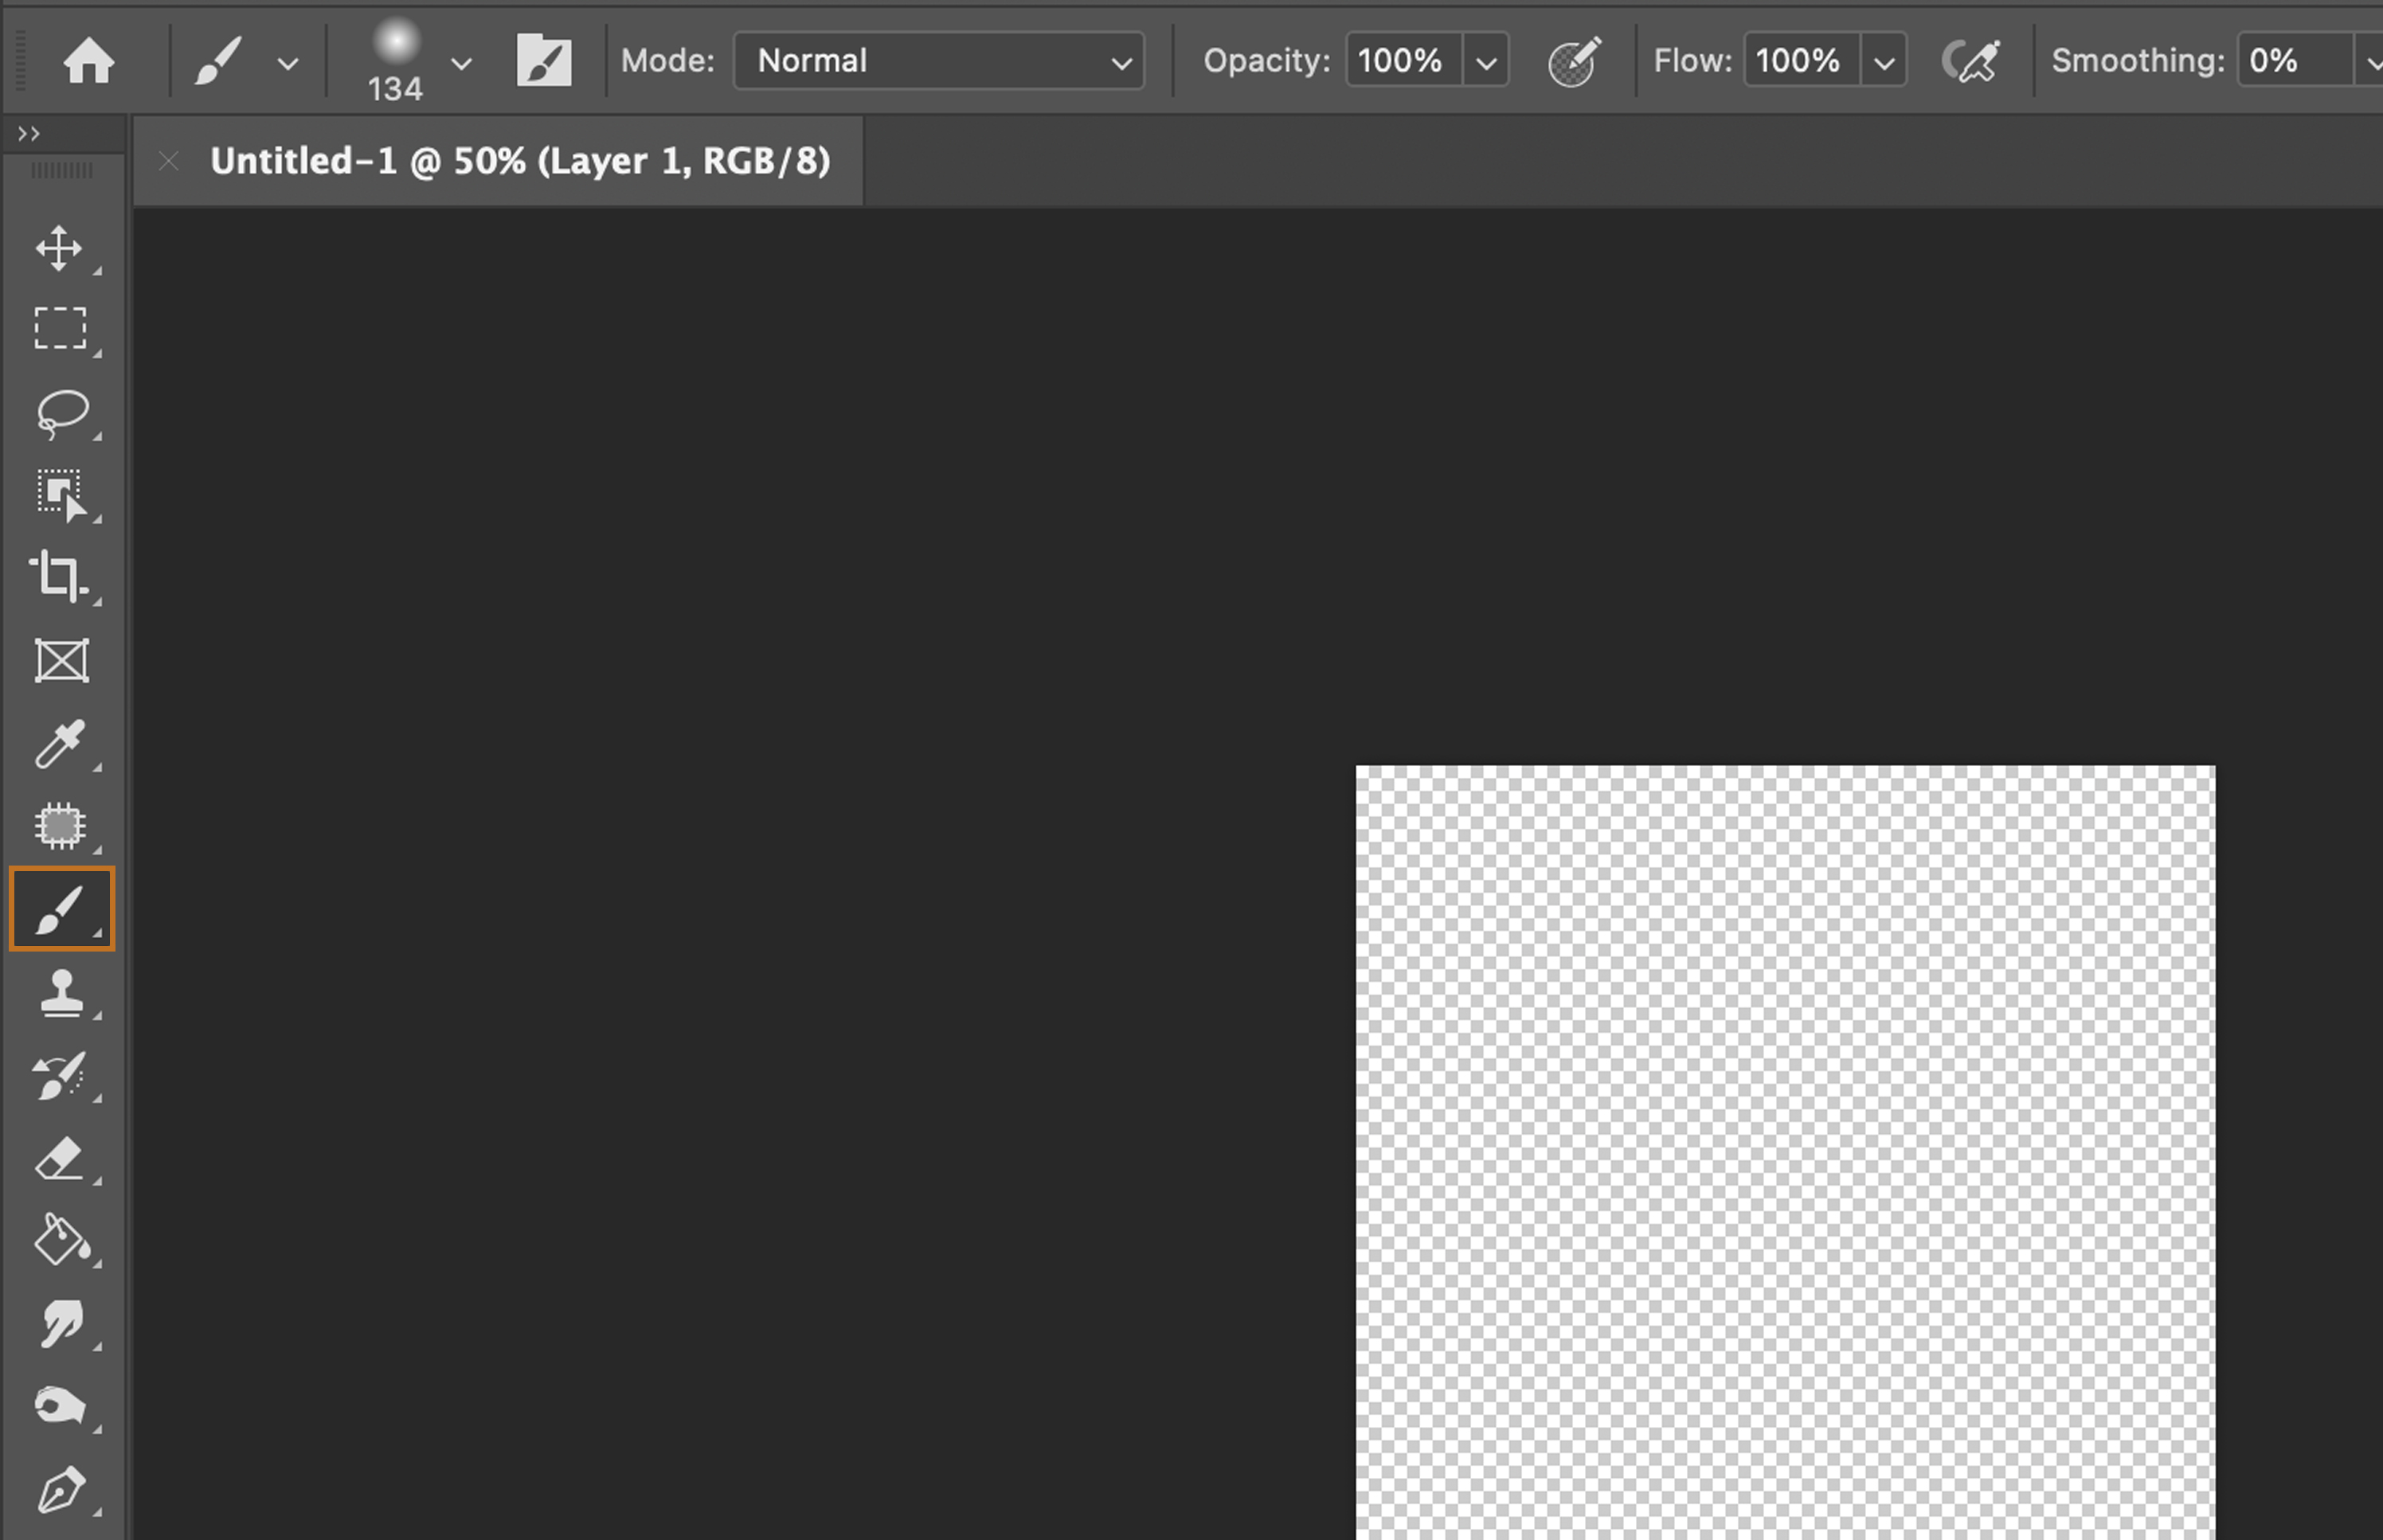This screenshot has height=1540, width=2383.
Task: Select the Eraser tool
Action: coord(59,1159)
